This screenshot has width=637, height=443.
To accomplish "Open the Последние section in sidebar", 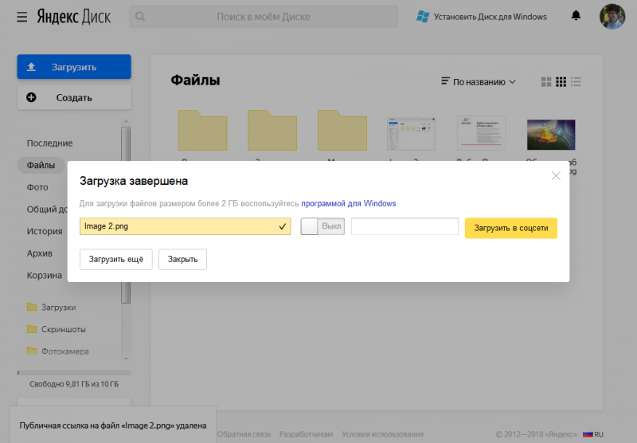I will point(49,143).
